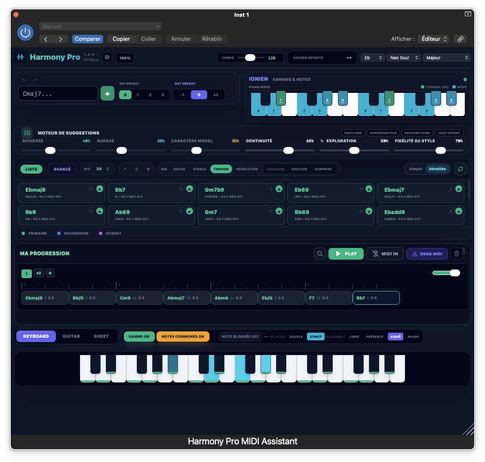
Task: Apply the CONSERVATEUR preset
Action: 383,133
